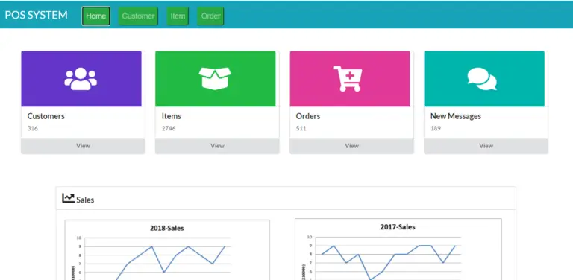Open the Home navigation tab
The height and width of the screenshot is (280, 573).
pos(95,16)
